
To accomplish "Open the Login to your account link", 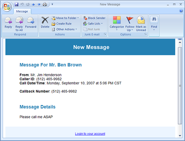I will 90,134.
